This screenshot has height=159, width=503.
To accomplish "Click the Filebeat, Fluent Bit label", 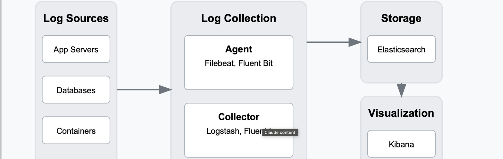I will tap(238, 63).
